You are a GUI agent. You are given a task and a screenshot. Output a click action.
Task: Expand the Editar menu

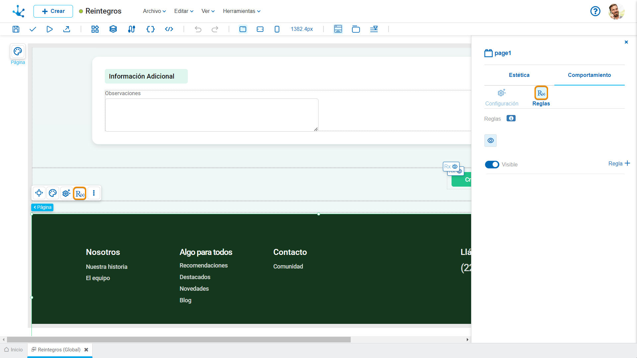click(184, 11)
